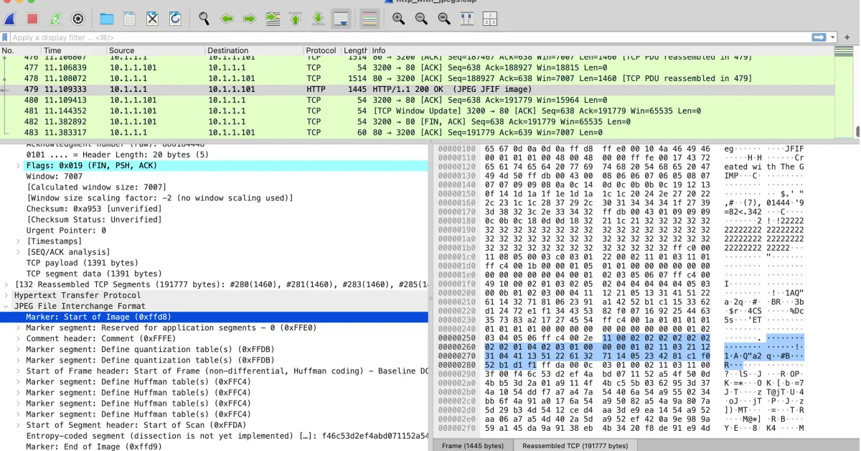Sort by the Time column

coord(73,50)
